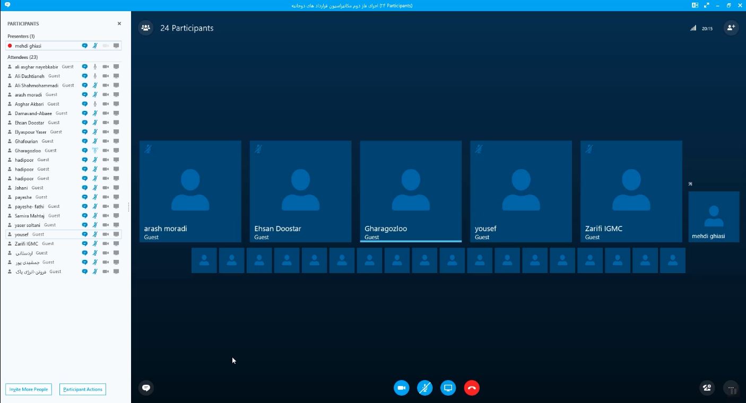Open the more options ellipsis menu
746x403 pixels.
(731, 388)
